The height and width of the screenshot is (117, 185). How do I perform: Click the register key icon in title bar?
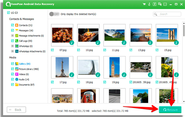click(149, 4)
